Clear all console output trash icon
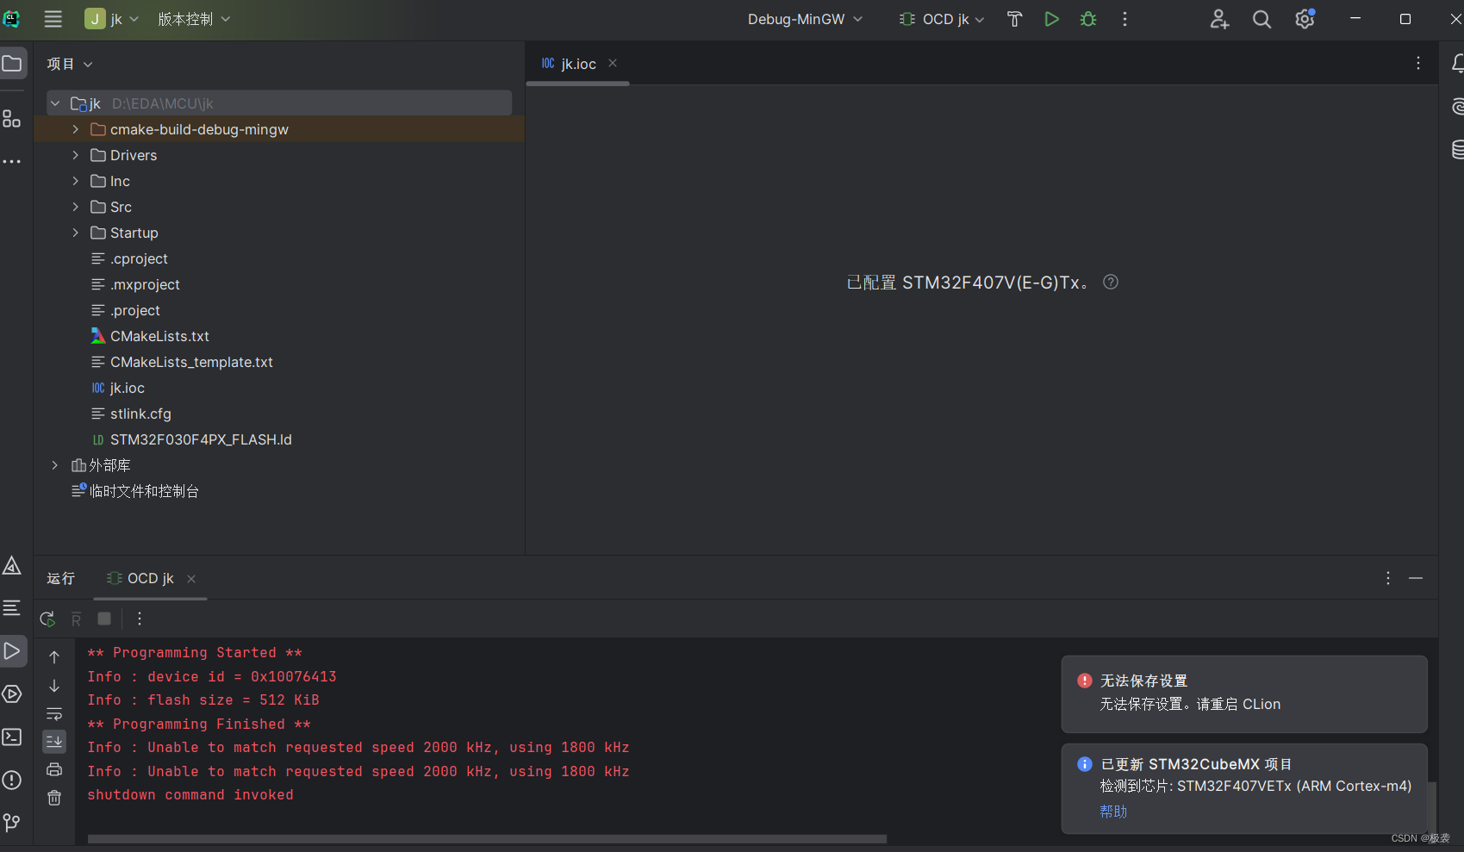1464x852 pixels. pyautogui.click(x=54, y=798)
